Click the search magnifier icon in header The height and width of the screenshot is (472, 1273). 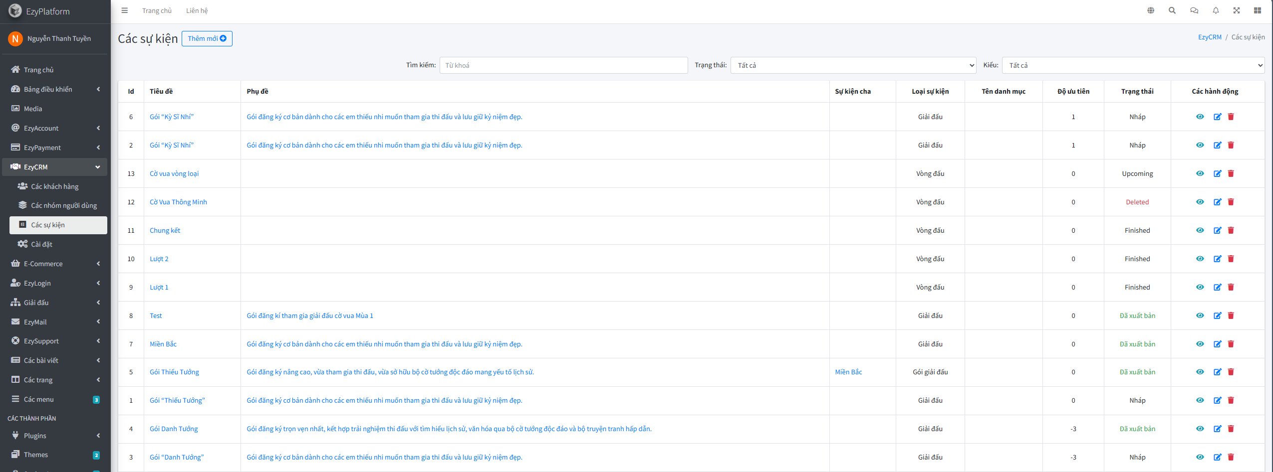pos(1172,10)
